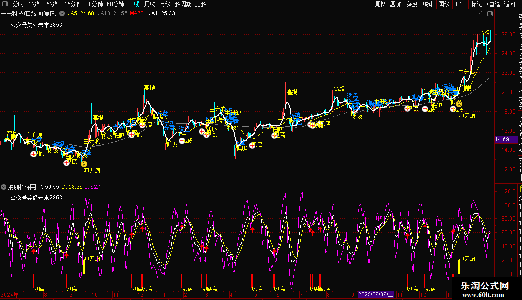Click the yellow 冲天炮 bar in indicator panel
Viewport: 522px width, 300px height.
tap(84, 267)
